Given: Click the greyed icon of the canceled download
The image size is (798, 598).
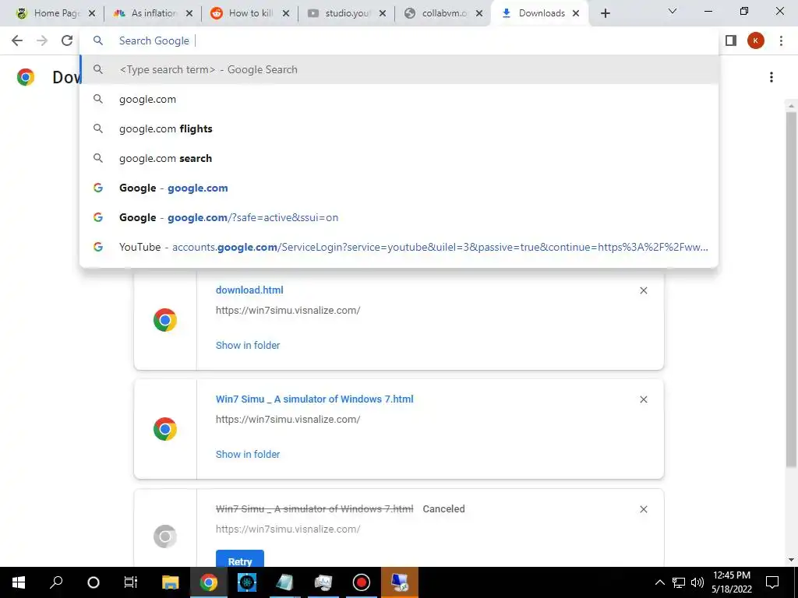Looking at the screenshot, I should pos(165,536).
